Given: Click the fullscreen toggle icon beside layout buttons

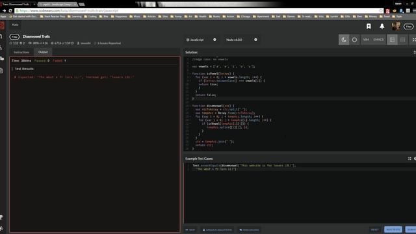Looking at the screenshot, I should coord(413,40).
